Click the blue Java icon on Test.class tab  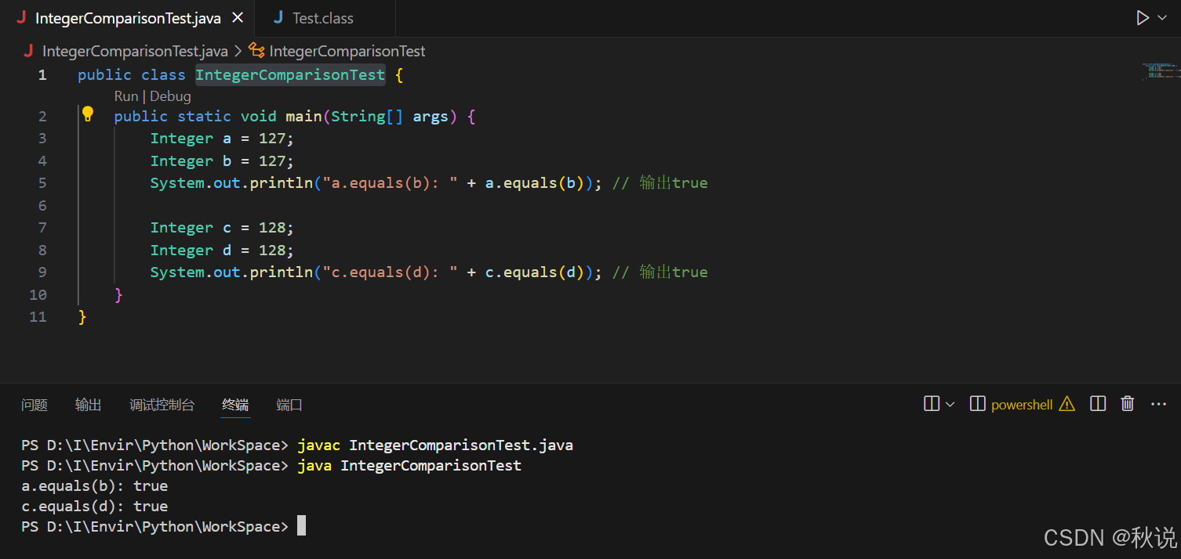(278, 17)
